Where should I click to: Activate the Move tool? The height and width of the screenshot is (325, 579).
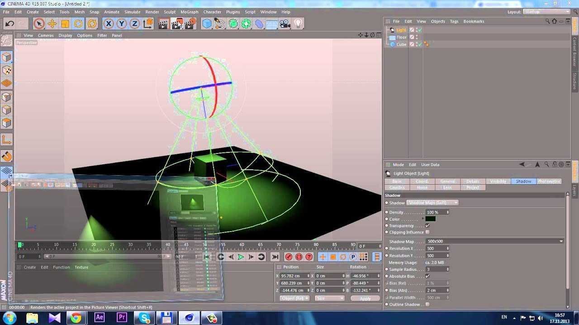click(x=52, y=23)
